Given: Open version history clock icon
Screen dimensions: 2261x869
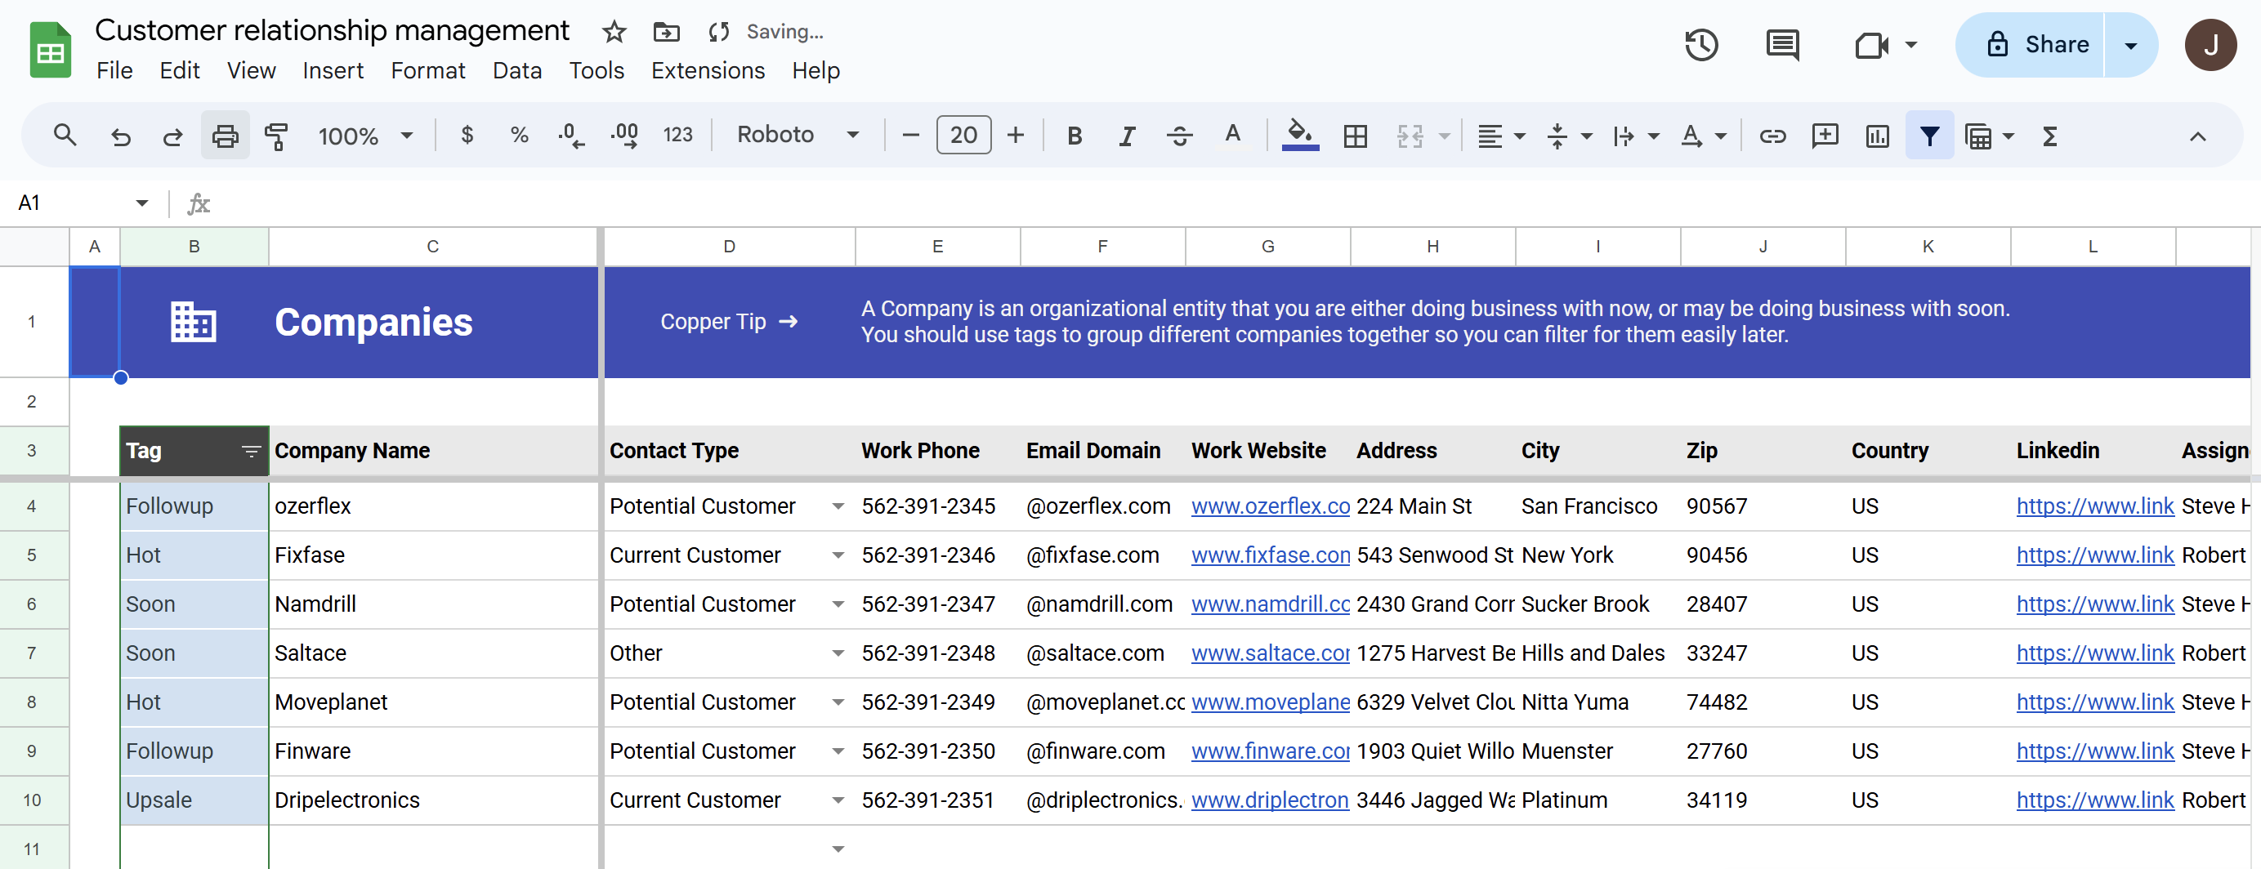Looking at the screenshot, I should (x=1700, y=45).
